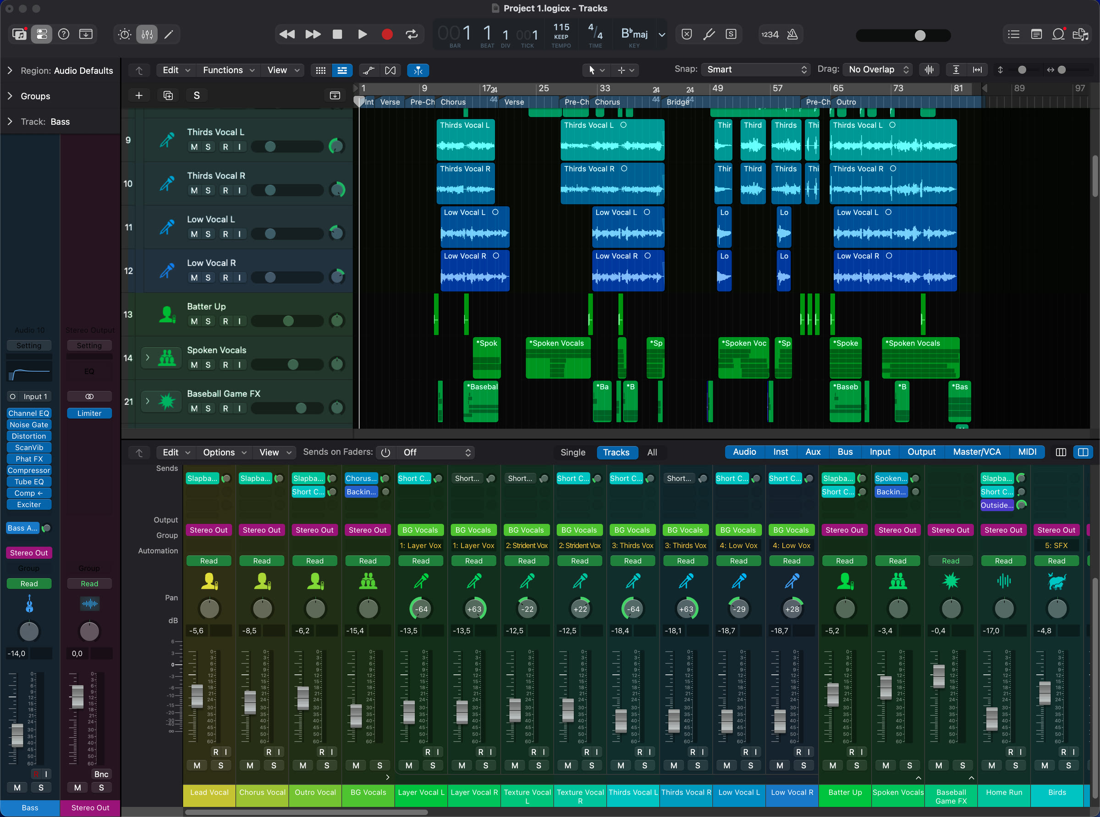Viewport: 1100px width, 817px height.
Task: Open the Smart Controls dial icon
Action: [125, 34]
